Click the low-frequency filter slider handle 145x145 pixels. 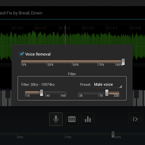point(42,93)
